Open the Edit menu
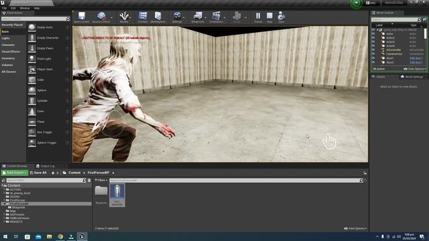 pos(13,8)
